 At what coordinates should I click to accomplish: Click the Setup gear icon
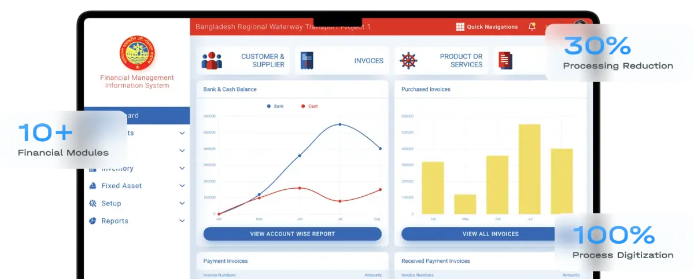[93, 203]
